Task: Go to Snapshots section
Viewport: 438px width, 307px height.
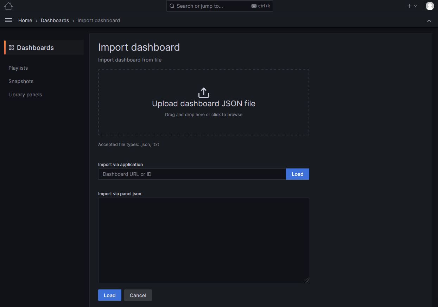Action: point(21,81)
